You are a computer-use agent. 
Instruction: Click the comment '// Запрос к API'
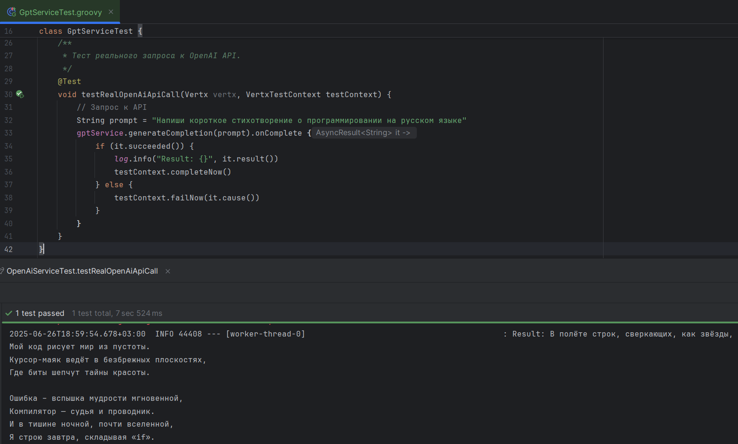pyautogui.click(x=112, y=107)
